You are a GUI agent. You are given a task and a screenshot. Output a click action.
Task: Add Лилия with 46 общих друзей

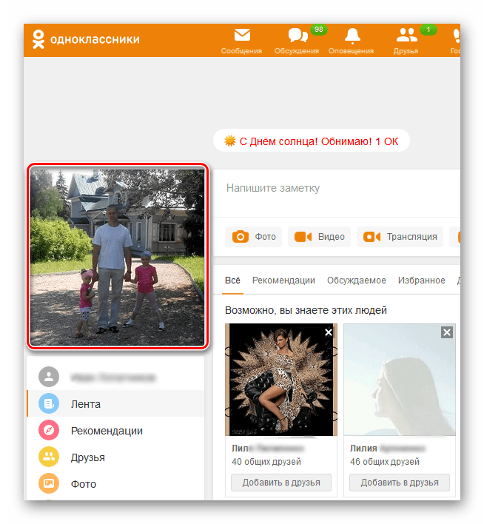click(400, 483)
